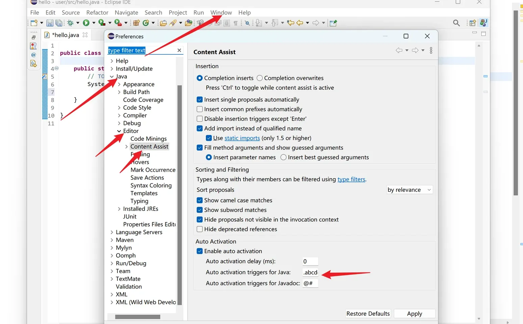
Task: Open the Javadoc '@' view icon
Action: tap(33, 55)
